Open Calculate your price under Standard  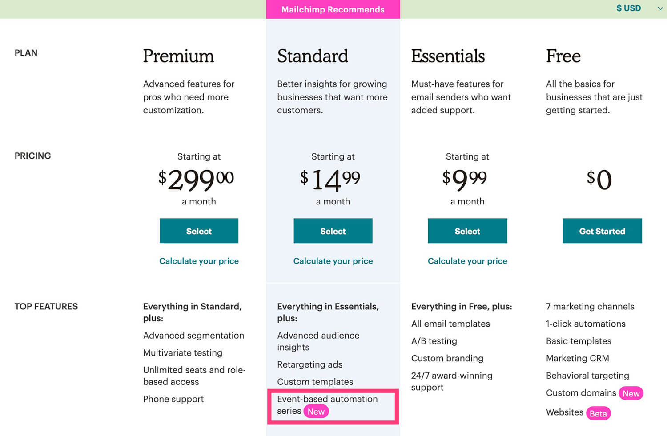pos(333,261)
